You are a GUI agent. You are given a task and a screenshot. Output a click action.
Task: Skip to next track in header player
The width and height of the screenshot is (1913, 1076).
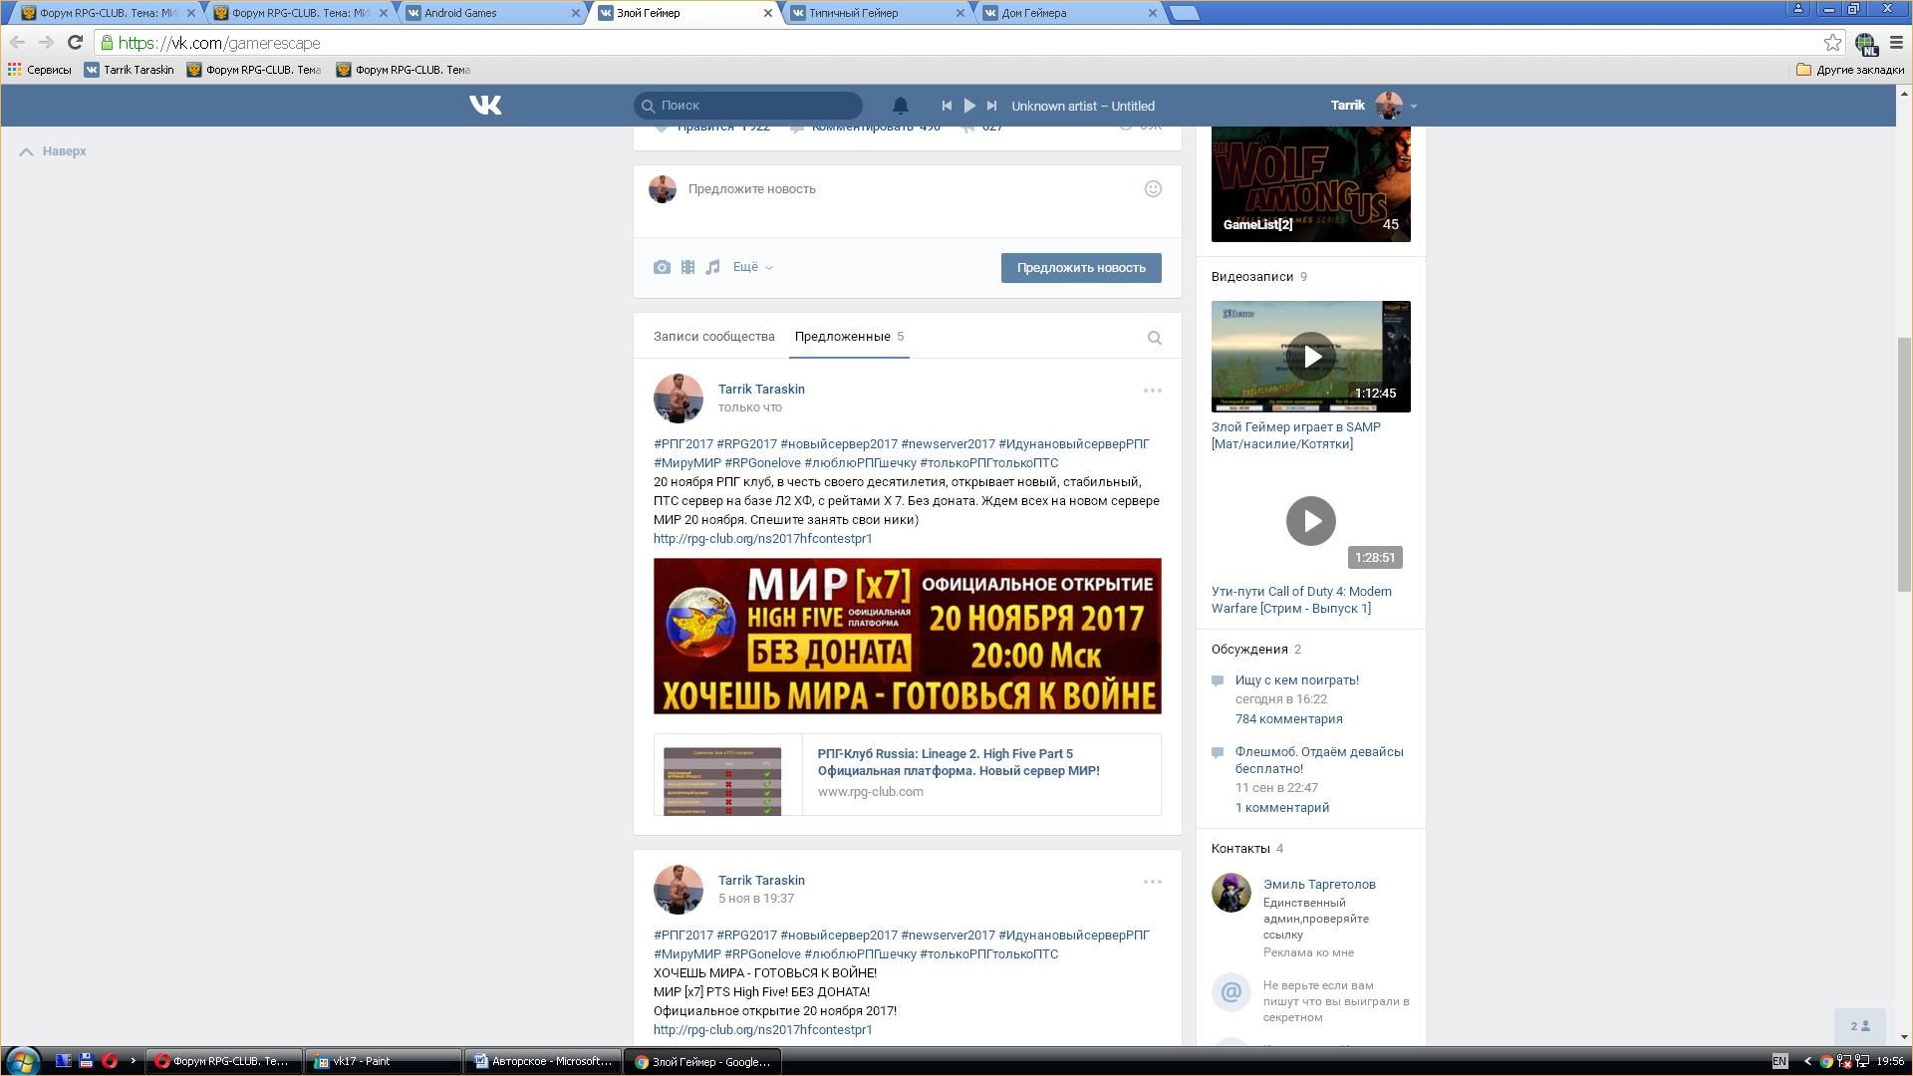[x=991, y=106]
